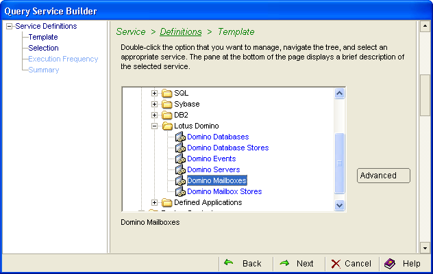
Task: Click the red X Cancel icon
Action: tap(336, 264)
